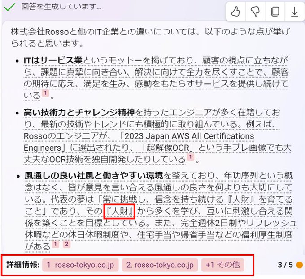Click the orange dot beside 3 / 5
Screen dimensions: 305x279
click(x=300, y=265)
